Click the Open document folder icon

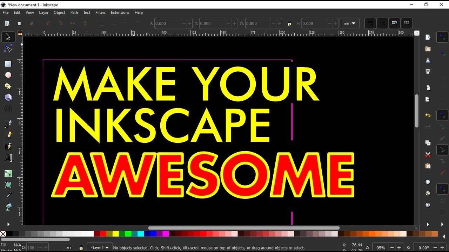click(428, 49)
